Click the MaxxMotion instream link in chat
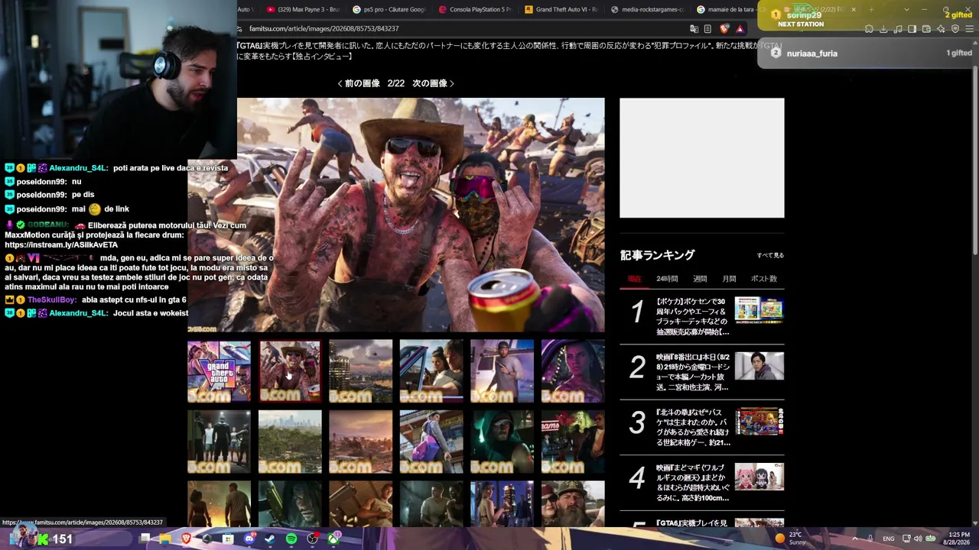979x550 pixels. [61, 245]
